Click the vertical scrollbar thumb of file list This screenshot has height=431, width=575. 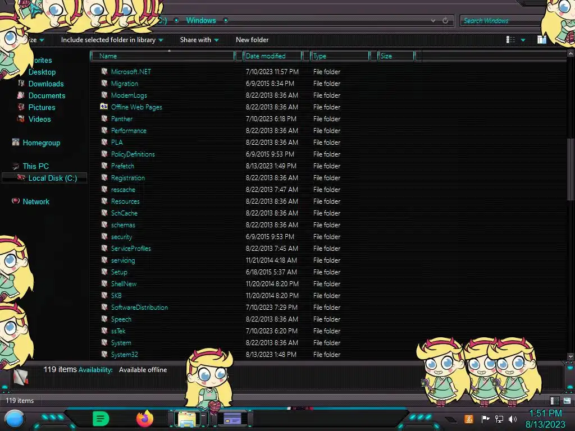tap(571, 168)
